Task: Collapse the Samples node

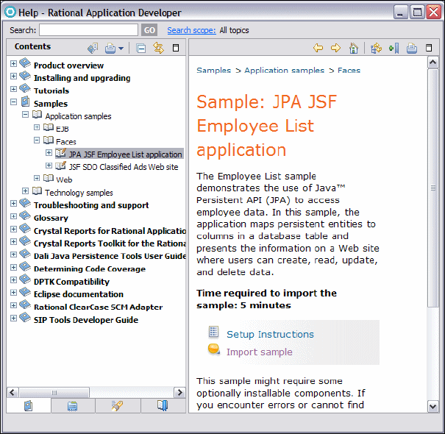Action: pyautogui.click(x=13, y=102)
